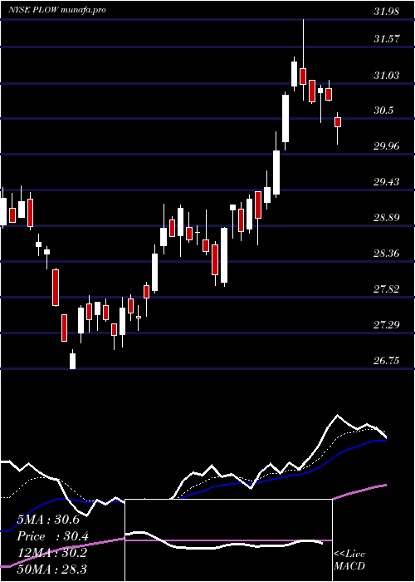415x582 pixels.
Task: Select the 50MA : 28.3 legend entry
Action: coord(51,569)
